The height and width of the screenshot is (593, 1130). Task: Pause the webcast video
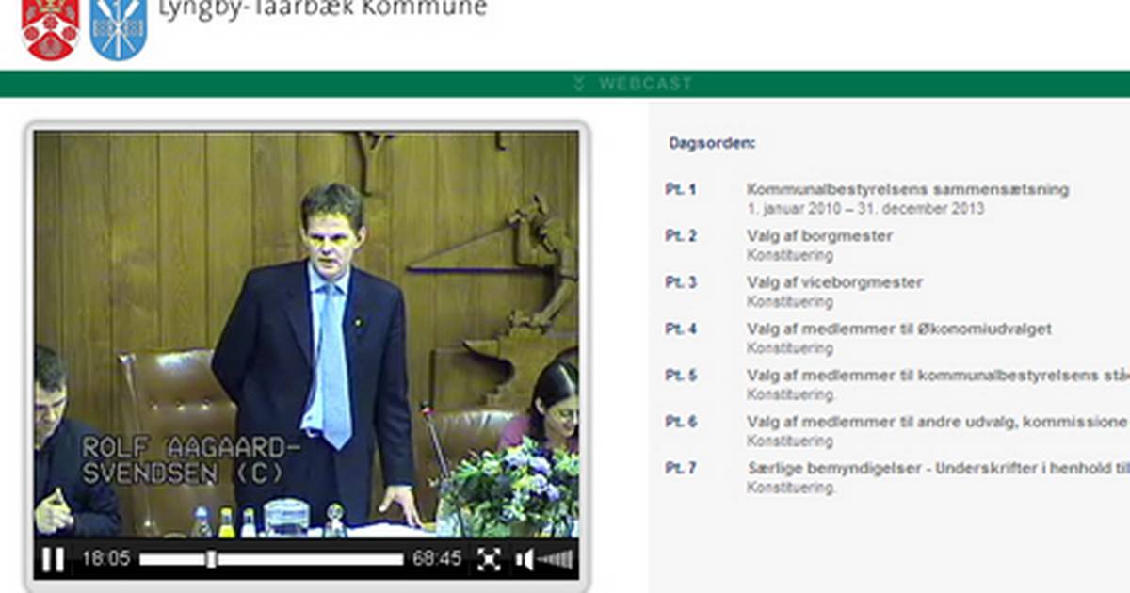click(x=54, y=559)
